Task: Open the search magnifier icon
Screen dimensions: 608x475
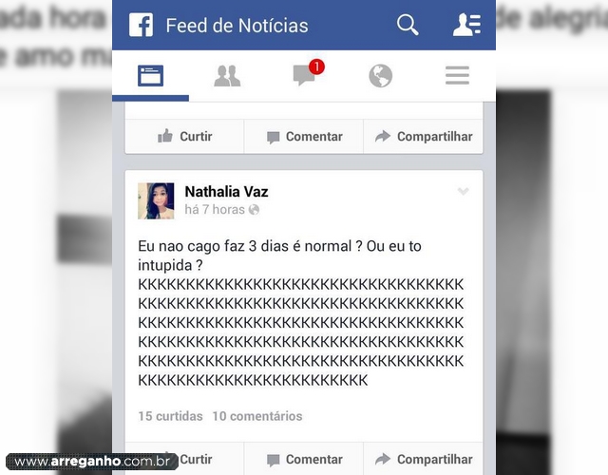Action: [408, 26]
